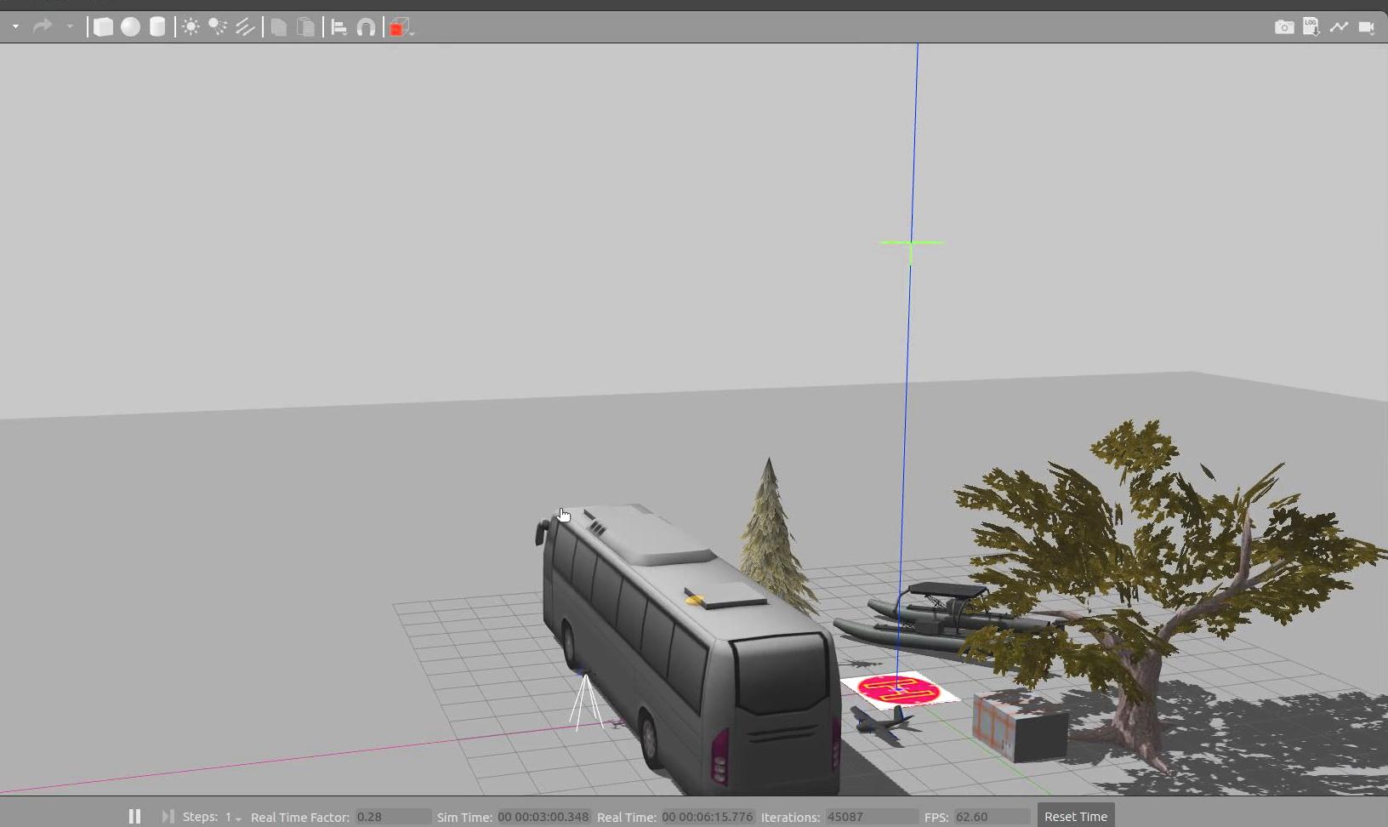Screen dimensions: 1388x827
Task: Step the simulation forward once
Action: click(x=168, y=816)
